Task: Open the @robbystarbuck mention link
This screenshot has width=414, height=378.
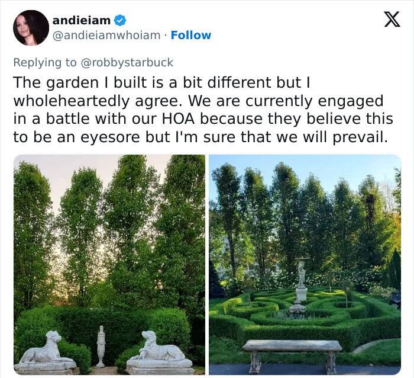Action: point(128,62)
